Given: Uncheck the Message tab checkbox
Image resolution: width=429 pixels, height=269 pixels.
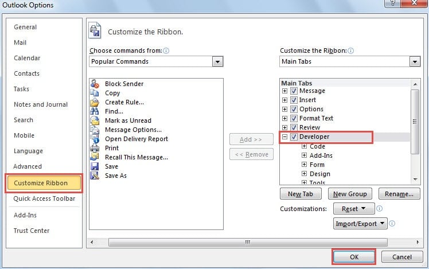Looking at the screenshot, I should click(x=294, y=91).
